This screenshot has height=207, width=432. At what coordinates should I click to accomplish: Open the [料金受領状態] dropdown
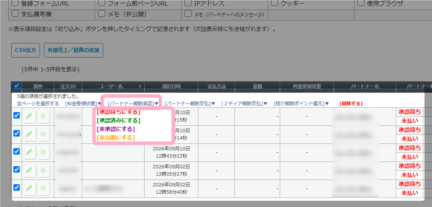[x=83, y=103]
